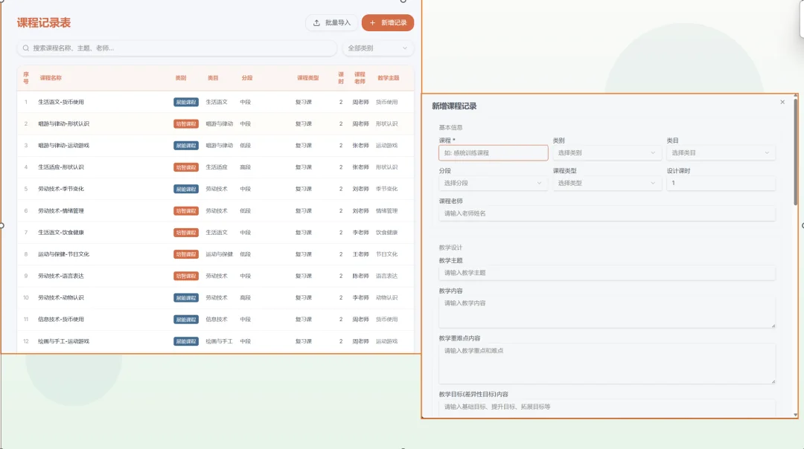Select the row 生活语文-货币使用

[x=215, y=102]
